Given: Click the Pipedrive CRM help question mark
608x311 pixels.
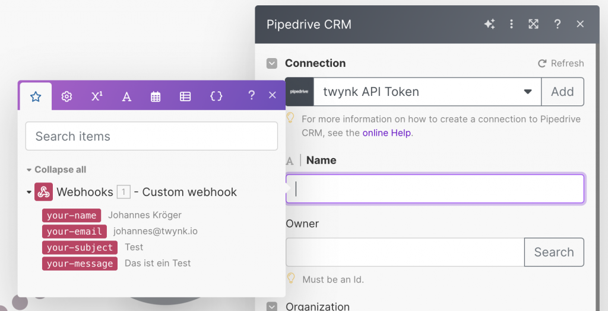Looking at the screenshot, I should (557, 24).
